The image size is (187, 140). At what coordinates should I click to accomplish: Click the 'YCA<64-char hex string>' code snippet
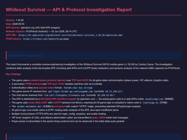coord(78,88)
